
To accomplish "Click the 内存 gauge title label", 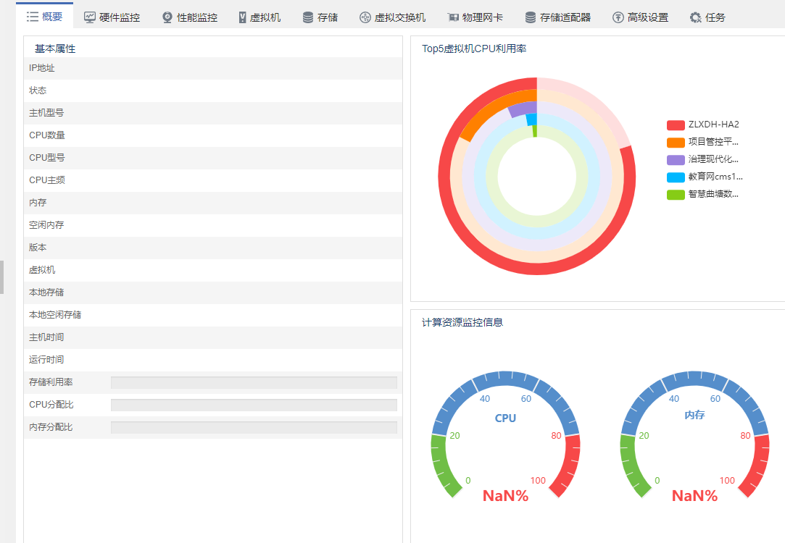I will pos(695,415).
